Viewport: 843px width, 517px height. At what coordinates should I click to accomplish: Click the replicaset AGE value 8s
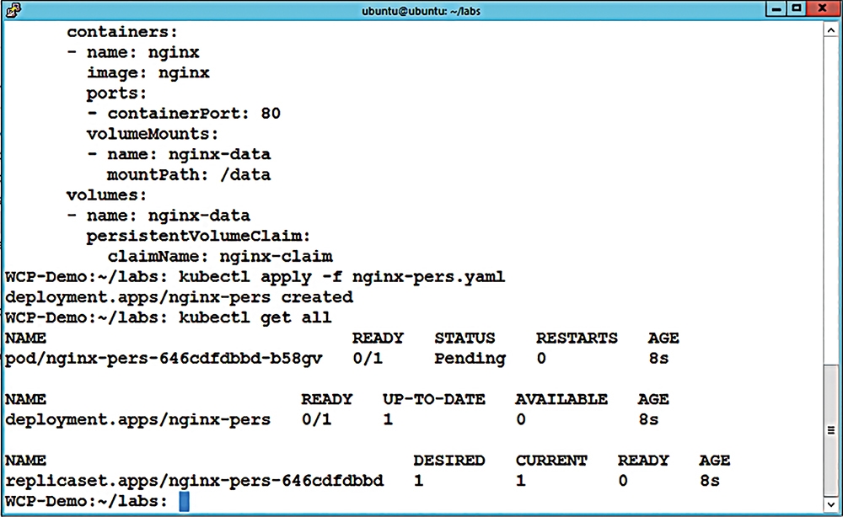710,481
